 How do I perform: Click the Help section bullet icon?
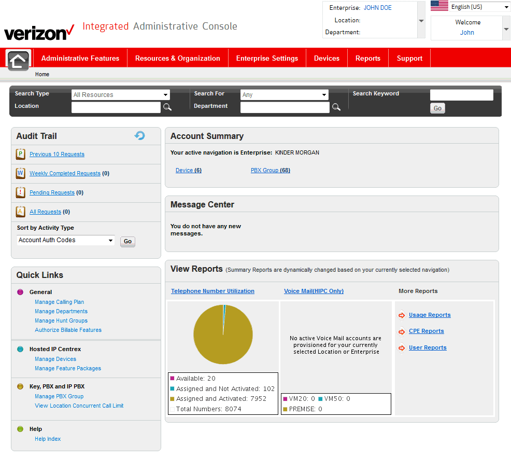(x=20, y=429)
